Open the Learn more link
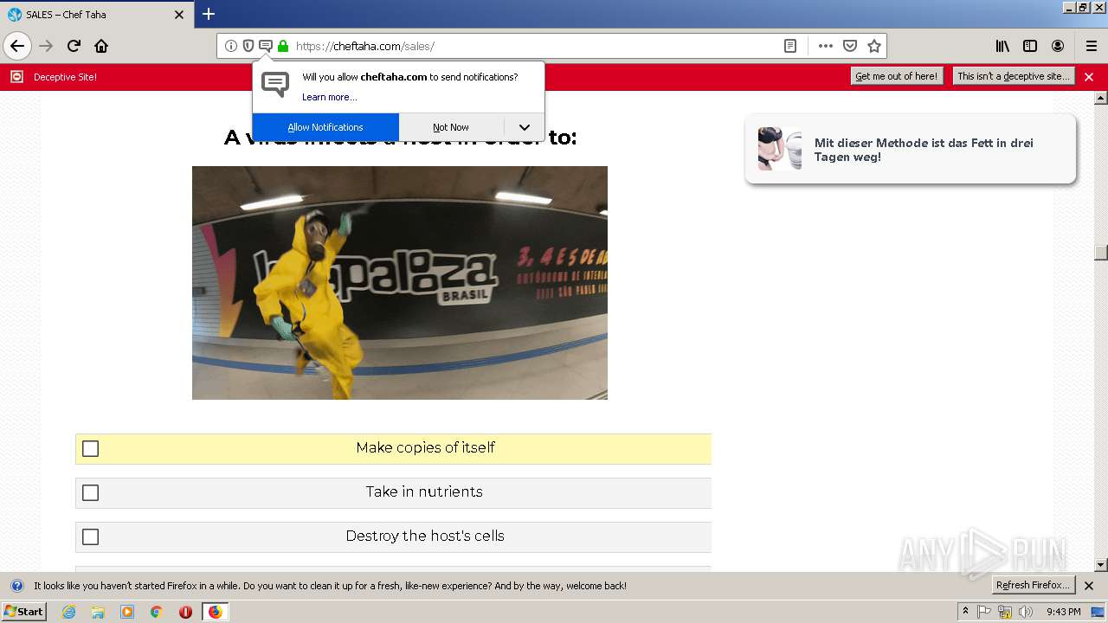This screenshot has width=1108, height=623. 329,97
